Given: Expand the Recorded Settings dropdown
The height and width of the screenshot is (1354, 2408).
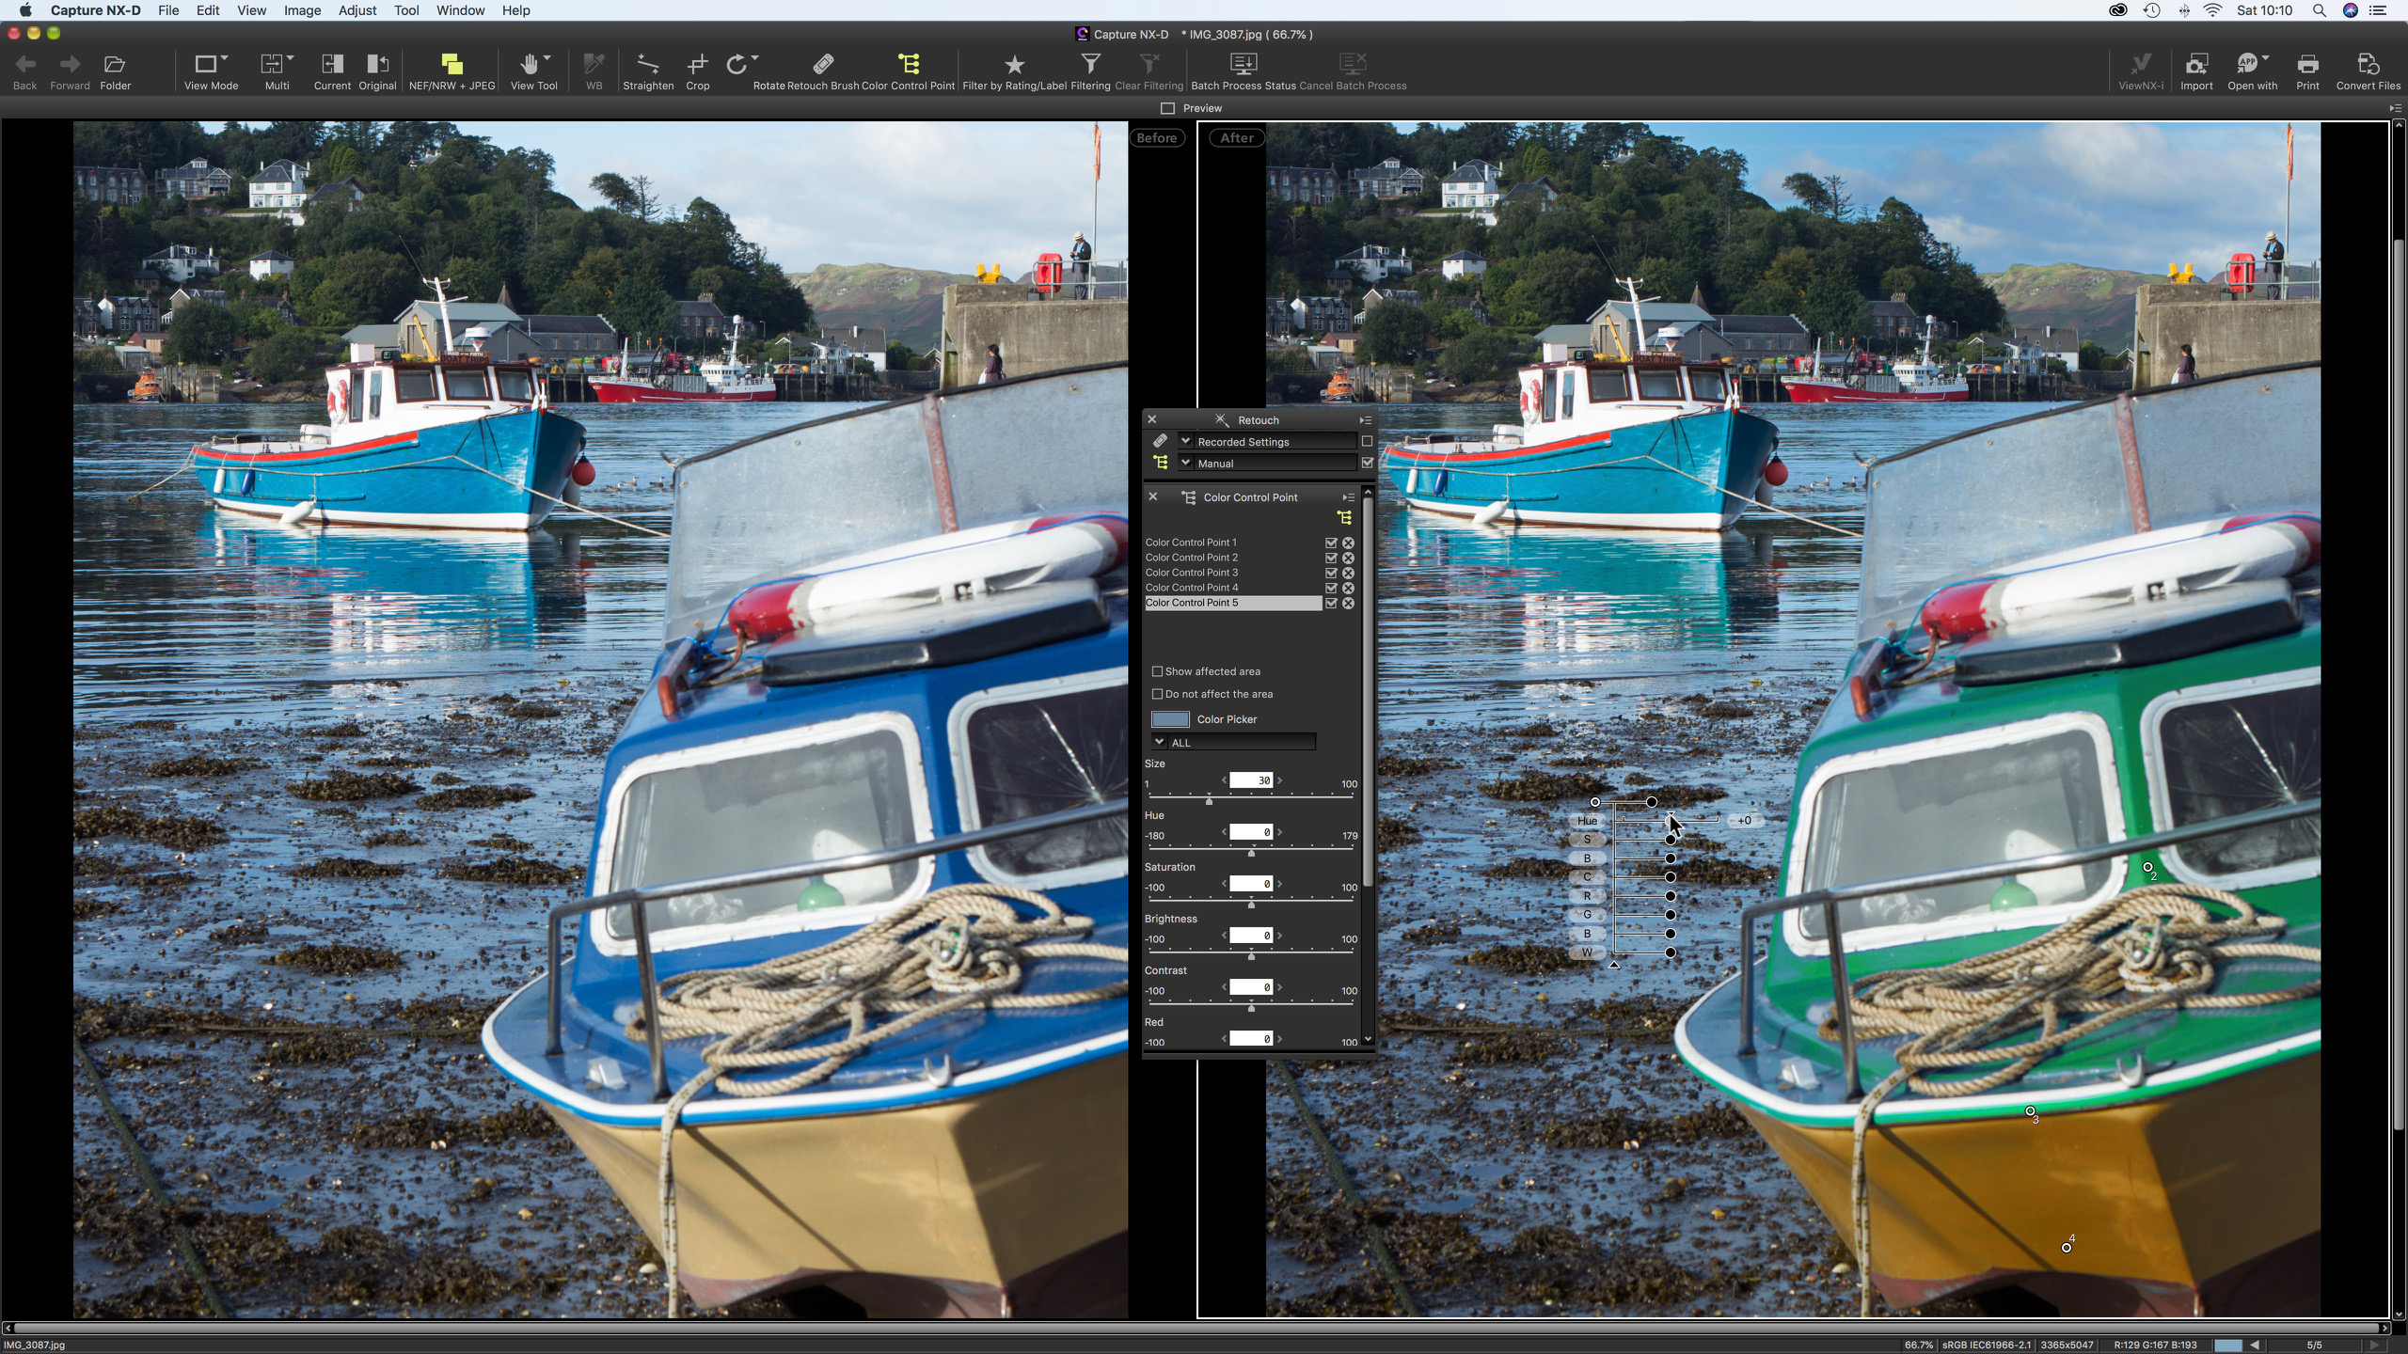Looking at the screenshot, I should tap(1186, 441).
